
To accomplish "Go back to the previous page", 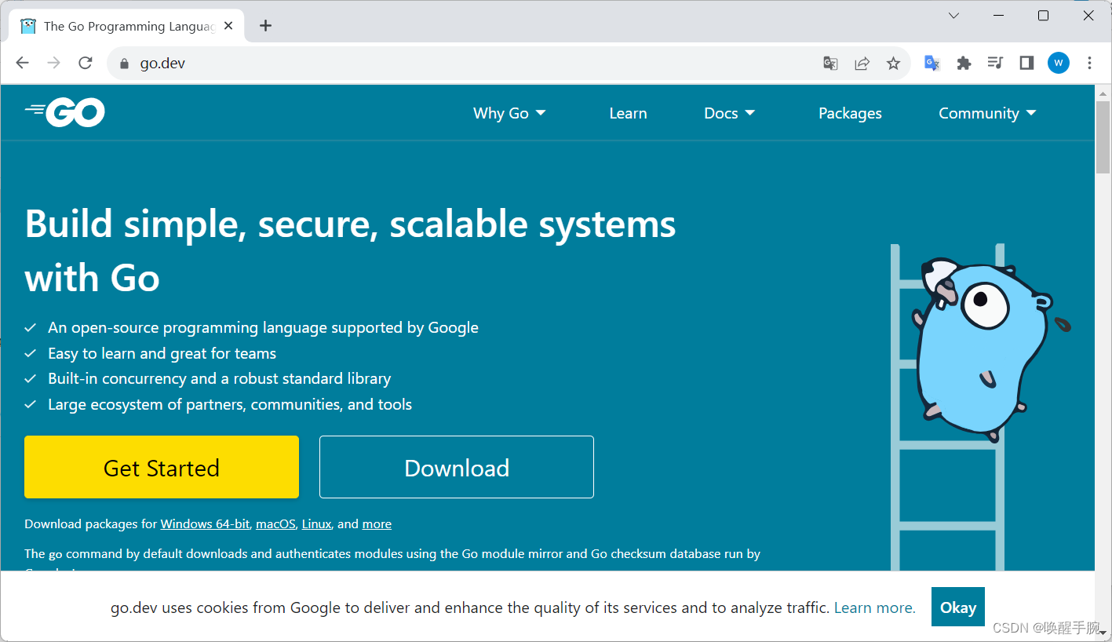I will [x=22, y=64].
